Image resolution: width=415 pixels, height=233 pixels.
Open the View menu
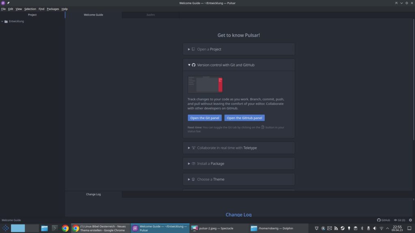click(19, 9)
